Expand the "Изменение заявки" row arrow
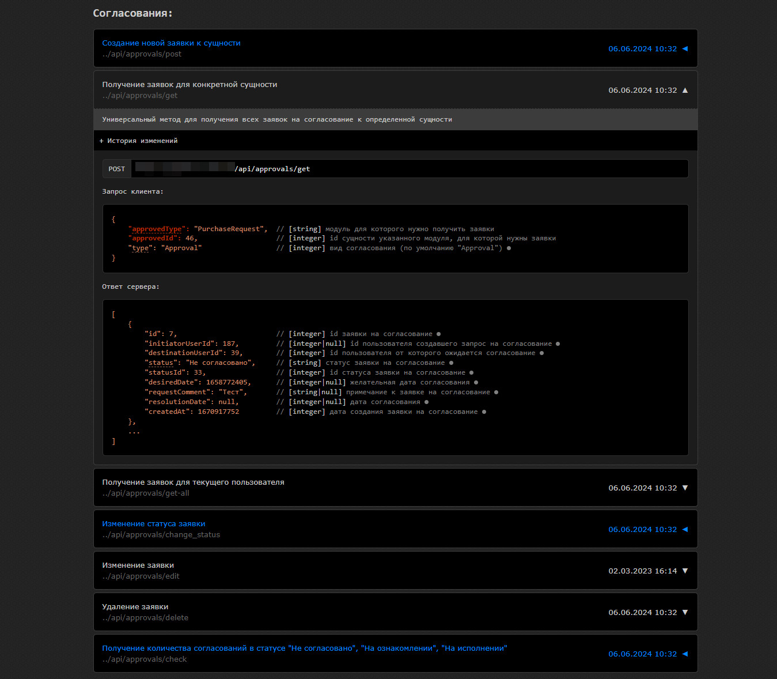The image size is (777, 679). (685, 571)
